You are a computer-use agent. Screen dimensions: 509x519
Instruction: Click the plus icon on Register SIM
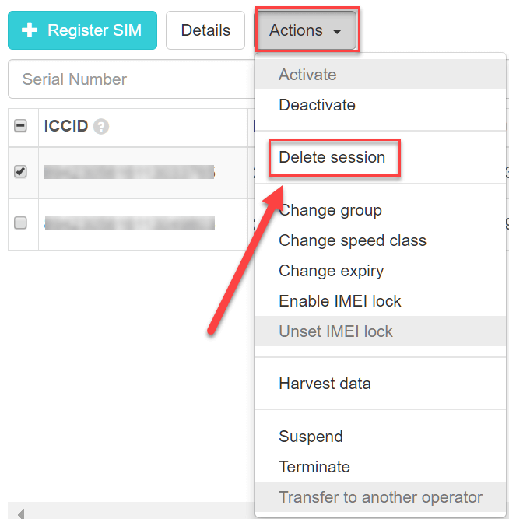click(30, 30)
